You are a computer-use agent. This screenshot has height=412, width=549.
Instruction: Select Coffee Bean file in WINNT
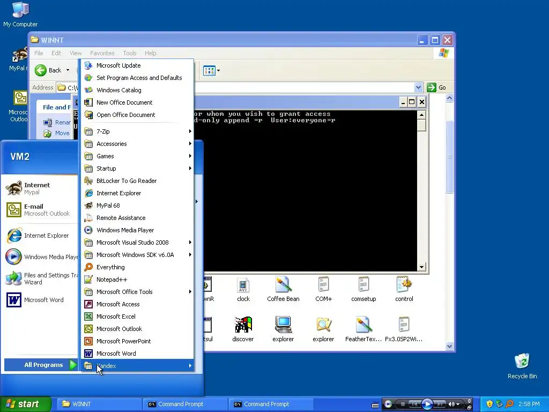click(283, 289)
